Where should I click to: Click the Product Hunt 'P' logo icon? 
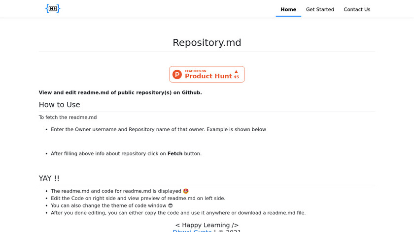(177, 75)
